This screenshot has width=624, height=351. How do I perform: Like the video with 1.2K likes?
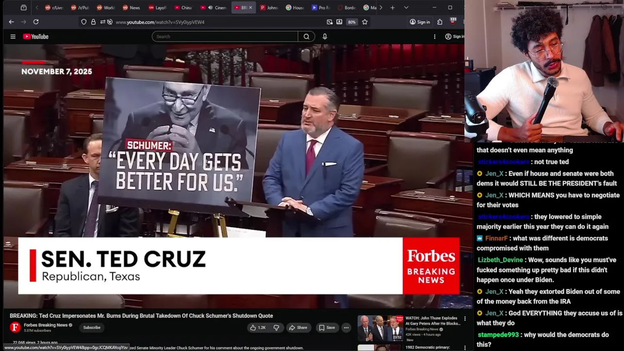pos(258,328)
